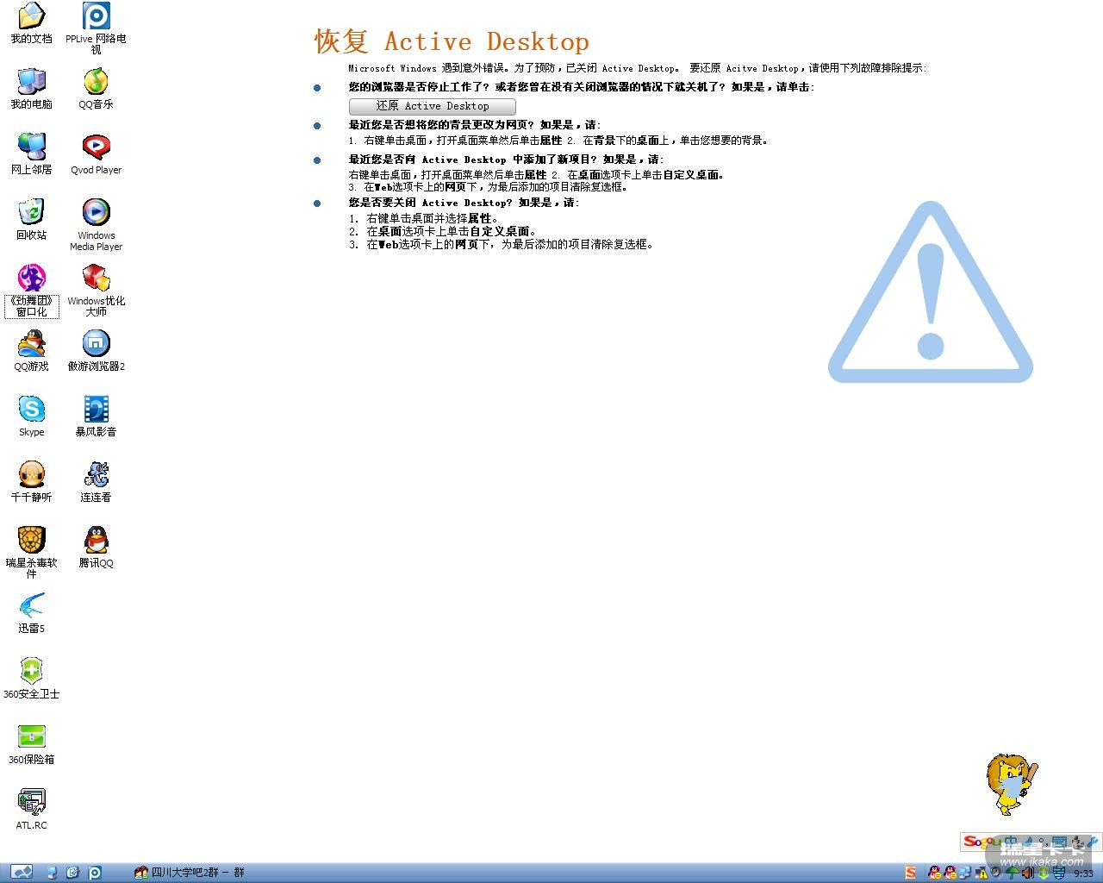Select the Windows优化大师 desktop icon
This screenshot has width=1103, height=883.
click(x=96, y=291)
